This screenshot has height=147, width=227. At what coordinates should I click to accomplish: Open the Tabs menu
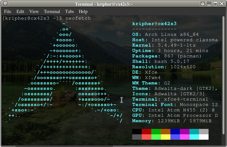(70, 11)
